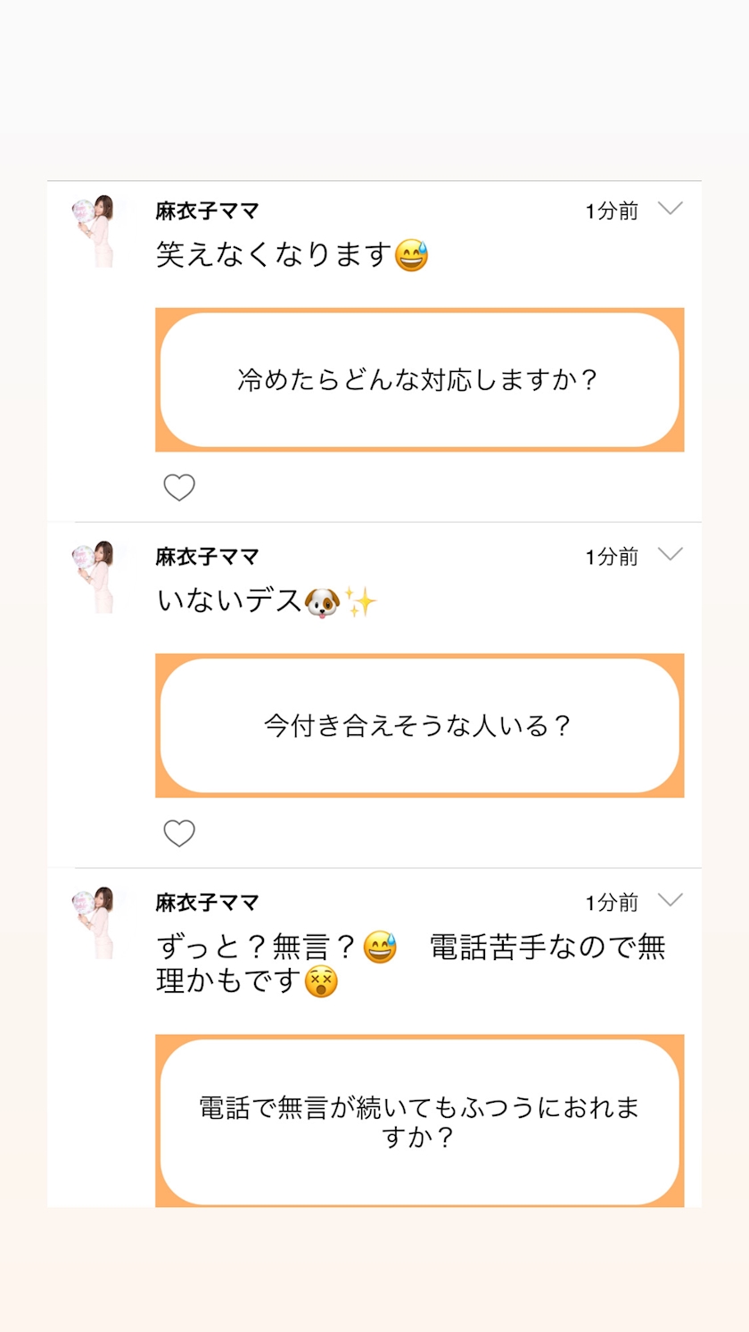Like the answer "笑えなくなります"

coord(179,487)
